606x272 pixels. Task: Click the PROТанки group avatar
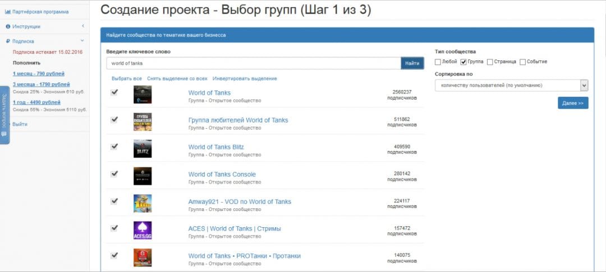click(143, 258)
